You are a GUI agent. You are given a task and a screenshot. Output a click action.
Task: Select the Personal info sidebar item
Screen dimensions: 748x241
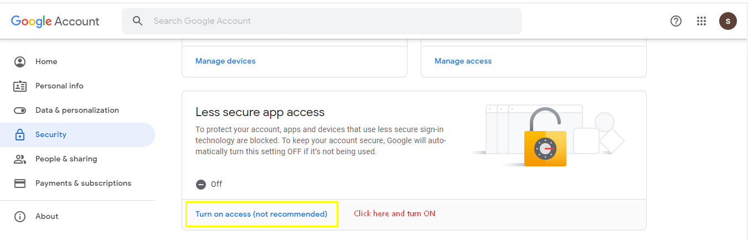pyautogui.click(x=59, y=86)
